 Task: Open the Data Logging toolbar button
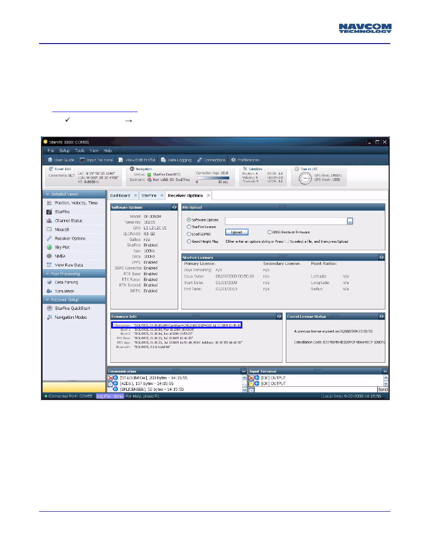click(x=176, y=160)
